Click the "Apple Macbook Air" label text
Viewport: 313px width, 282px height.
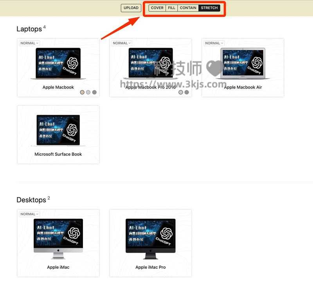pyautogui.click(x=243, y=87)
